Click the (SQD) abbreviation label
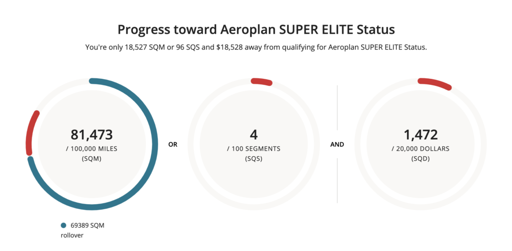 [420, 159]
